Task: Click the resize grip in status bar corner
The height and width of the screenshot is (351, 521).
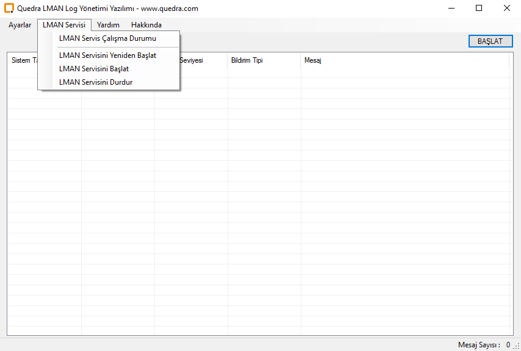Action: [516, 346]
